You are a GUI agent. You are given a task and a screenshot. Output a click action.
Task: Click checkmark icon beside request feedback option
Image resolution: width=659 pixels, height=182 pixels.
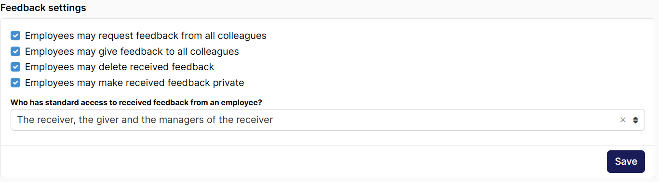15,36
